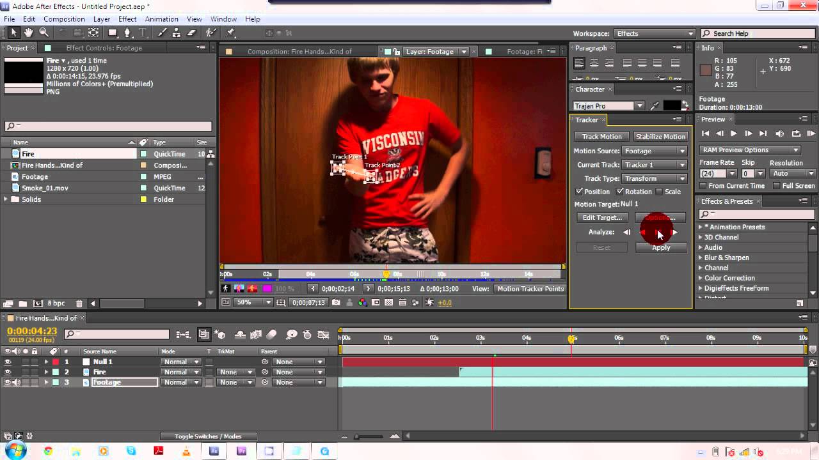Click the eyedropper next to Trajan Pro
819x460 pixels.
point(655,106)
